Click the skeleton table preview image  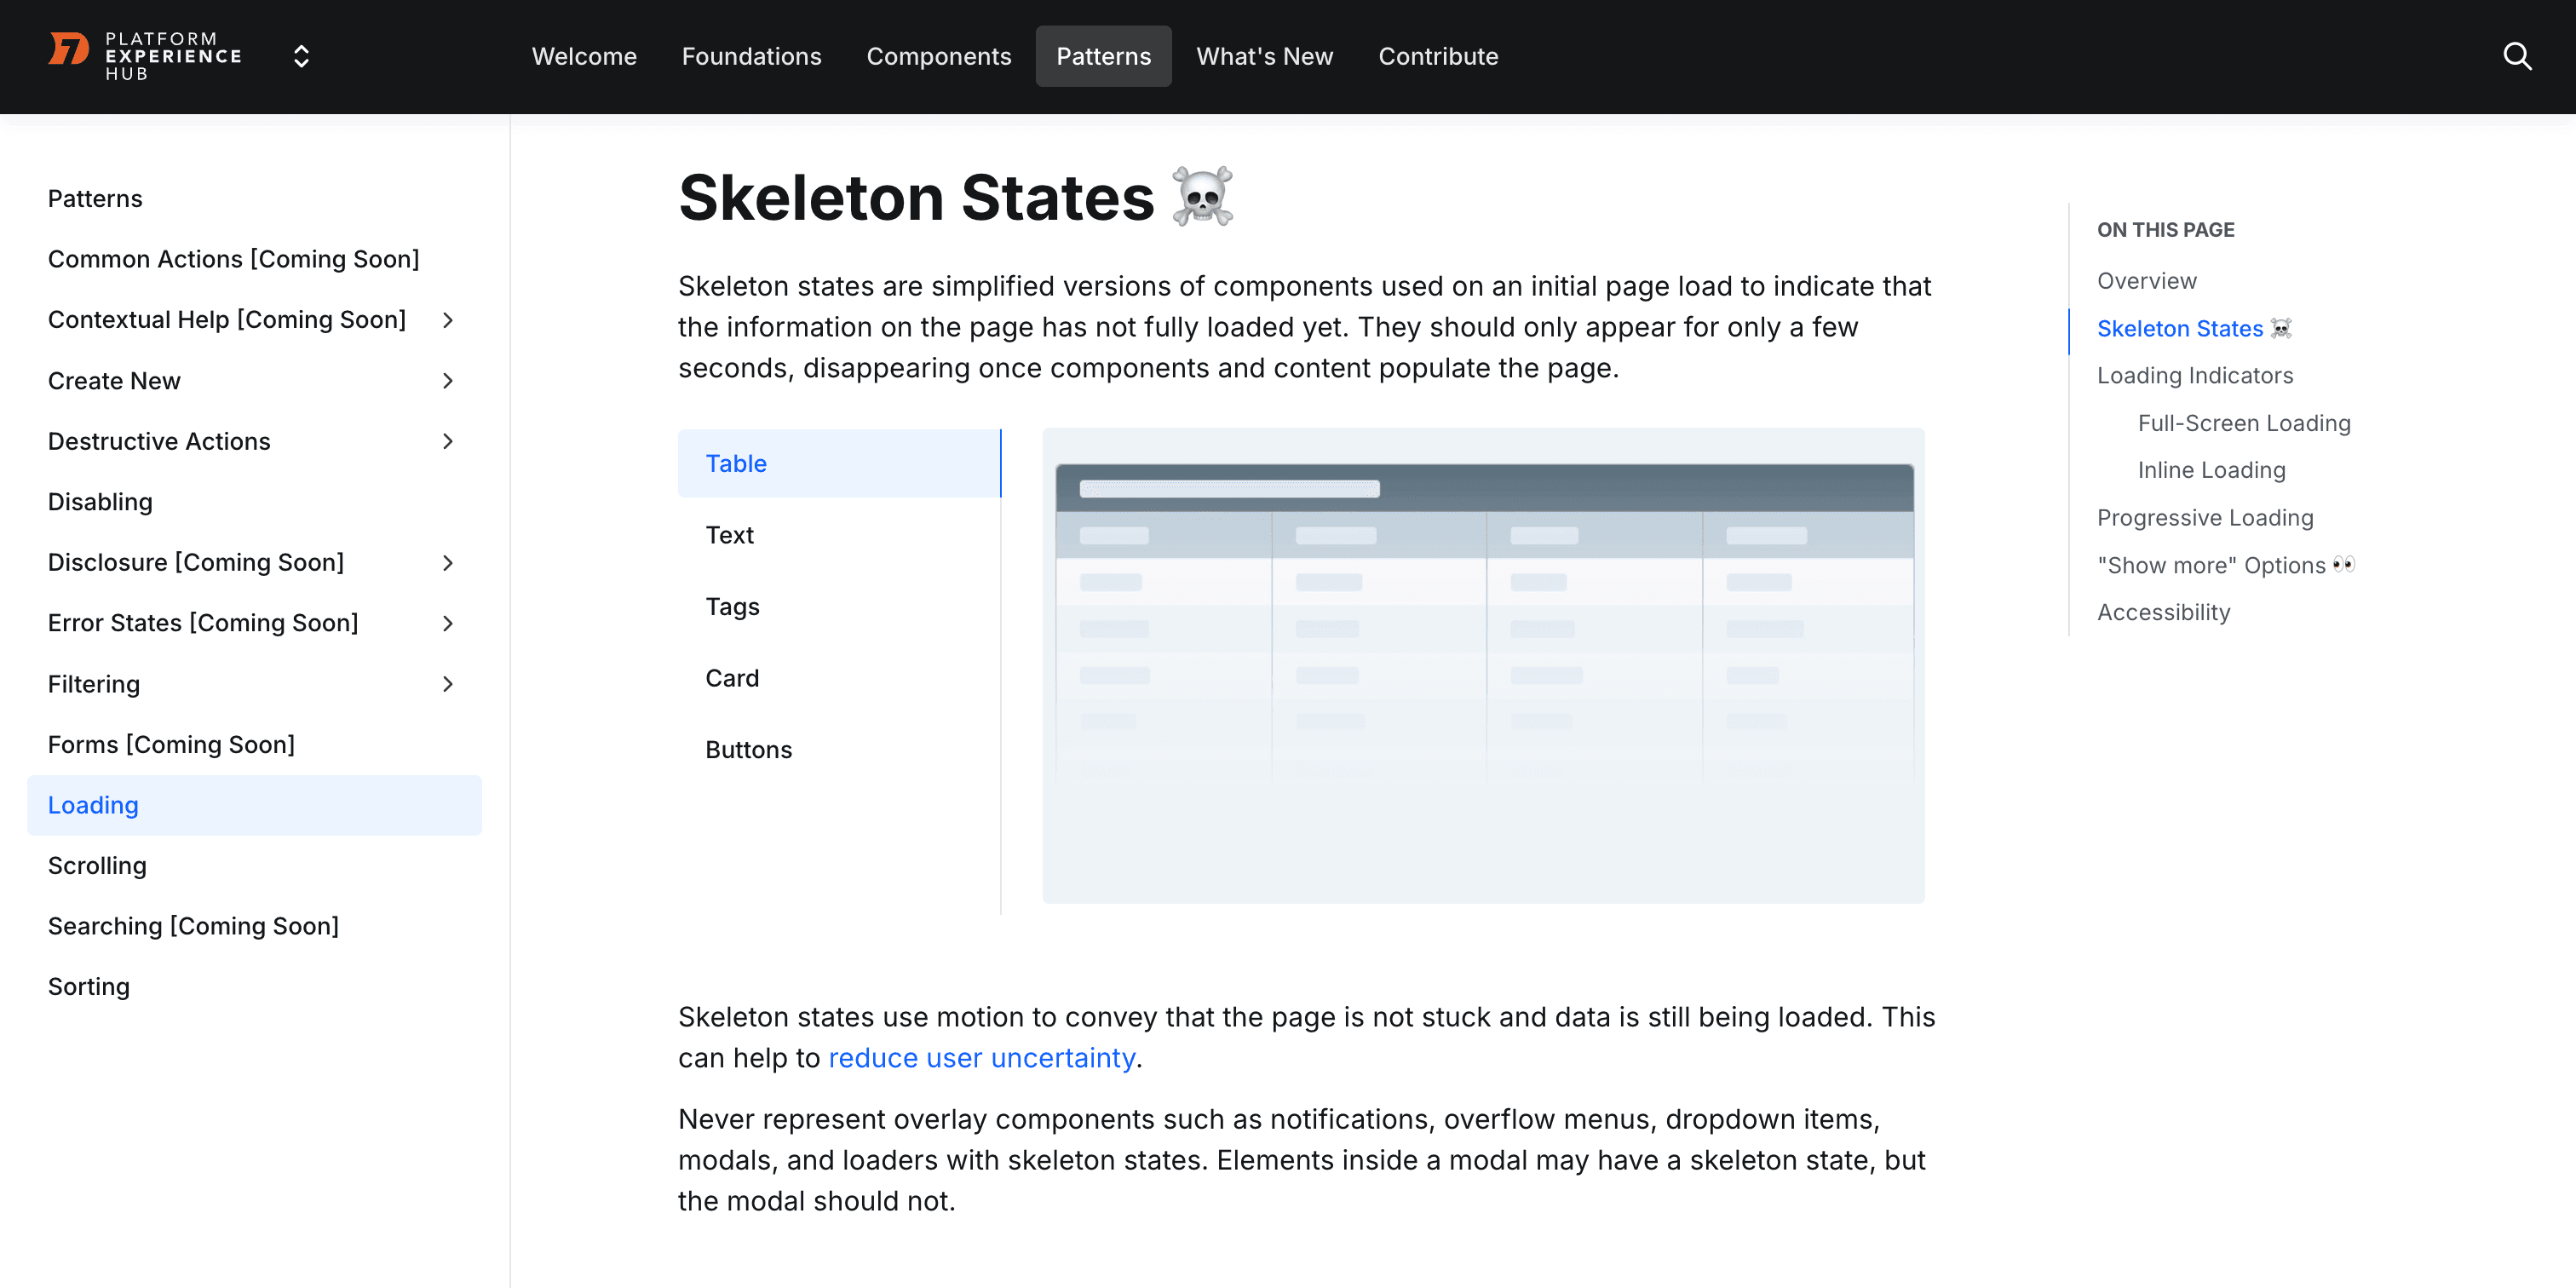click(x=1483, y=666)
